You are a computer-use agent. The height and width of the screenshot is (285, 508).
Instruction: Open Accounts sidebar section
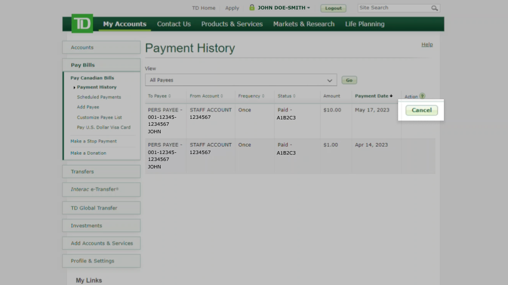point(101,47)
